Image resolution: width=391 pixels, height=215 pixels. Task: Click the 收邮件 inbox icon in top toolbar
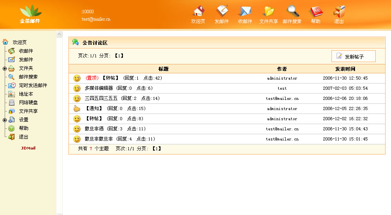click(245, 12)
